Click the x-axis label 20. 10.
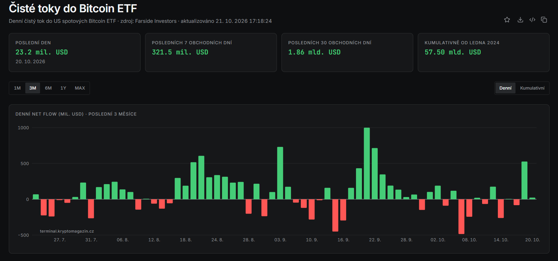The image size is (558, 261). (532, 240)
